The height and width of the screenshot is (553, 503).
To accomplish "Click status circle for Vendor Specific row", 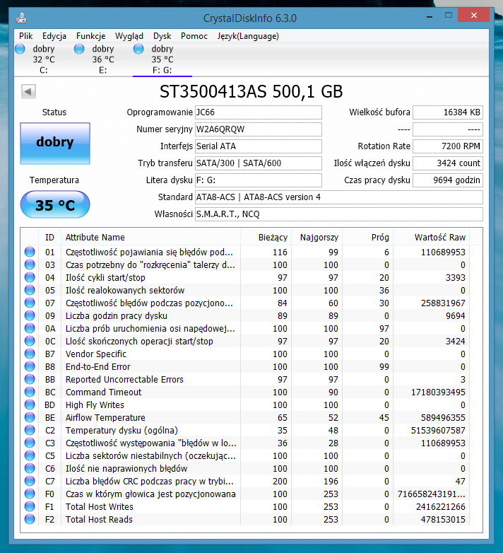I will (30, 354).
